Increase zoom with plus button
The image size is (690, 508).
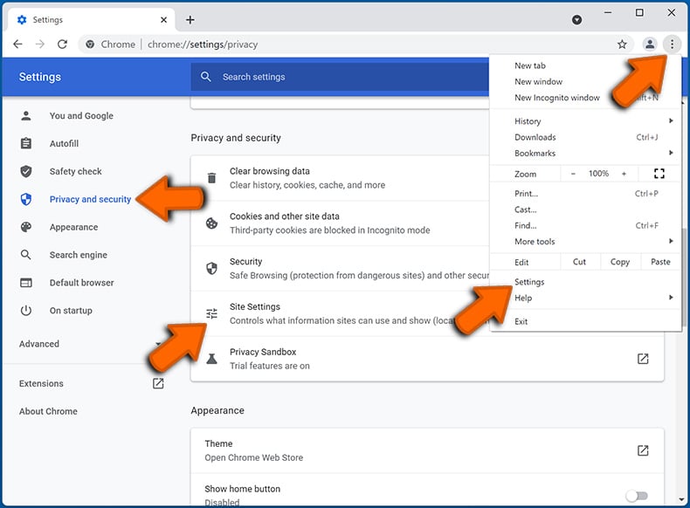pos(624,174)
